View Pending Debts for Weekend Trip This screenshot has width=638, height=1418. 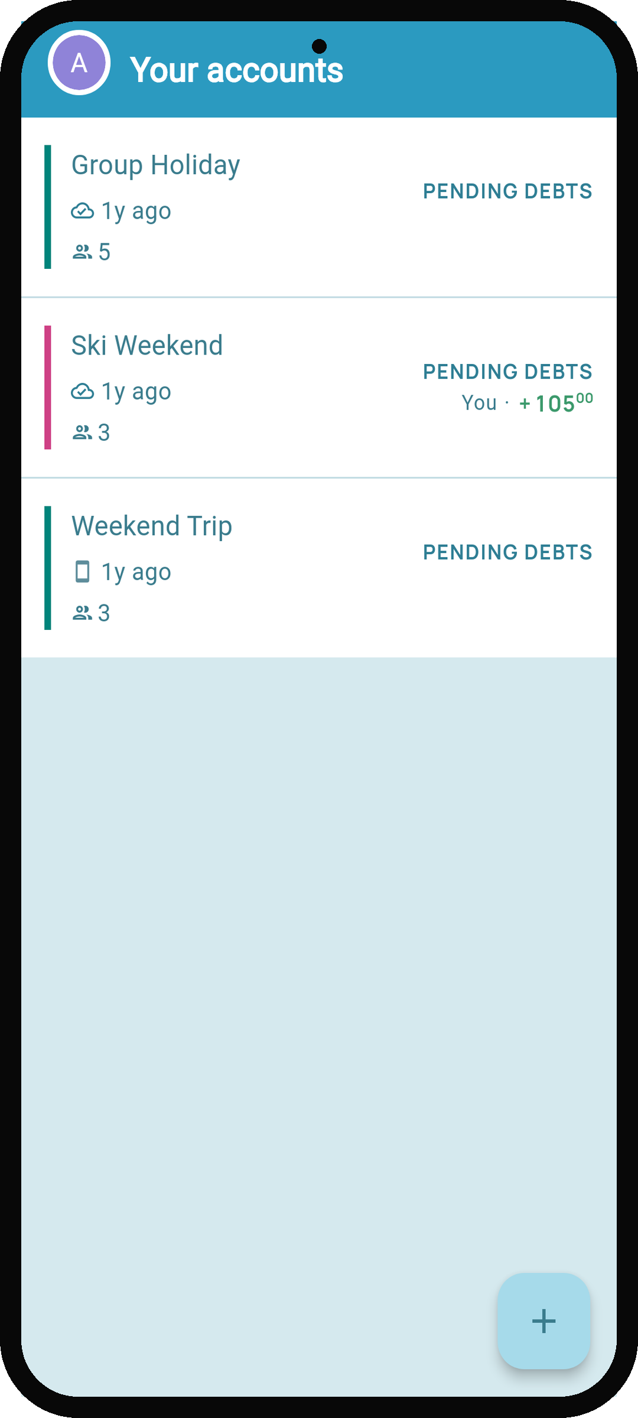coord(507,552)
